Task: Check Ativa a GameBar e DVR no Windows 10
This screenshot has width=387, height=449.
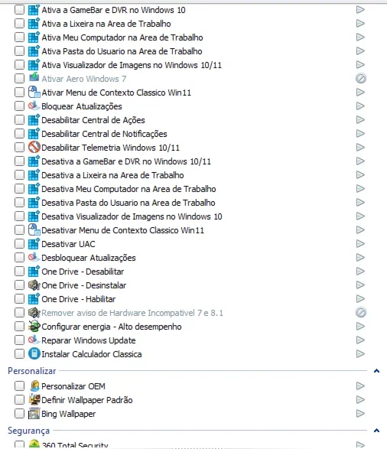Action: tap(19, 10)
